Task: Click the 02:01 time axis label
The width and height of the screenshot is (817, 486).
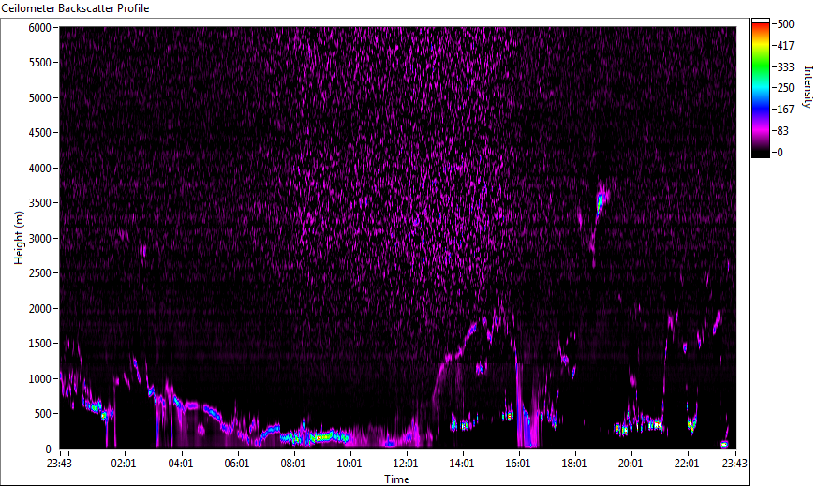Action: (124, 464)
